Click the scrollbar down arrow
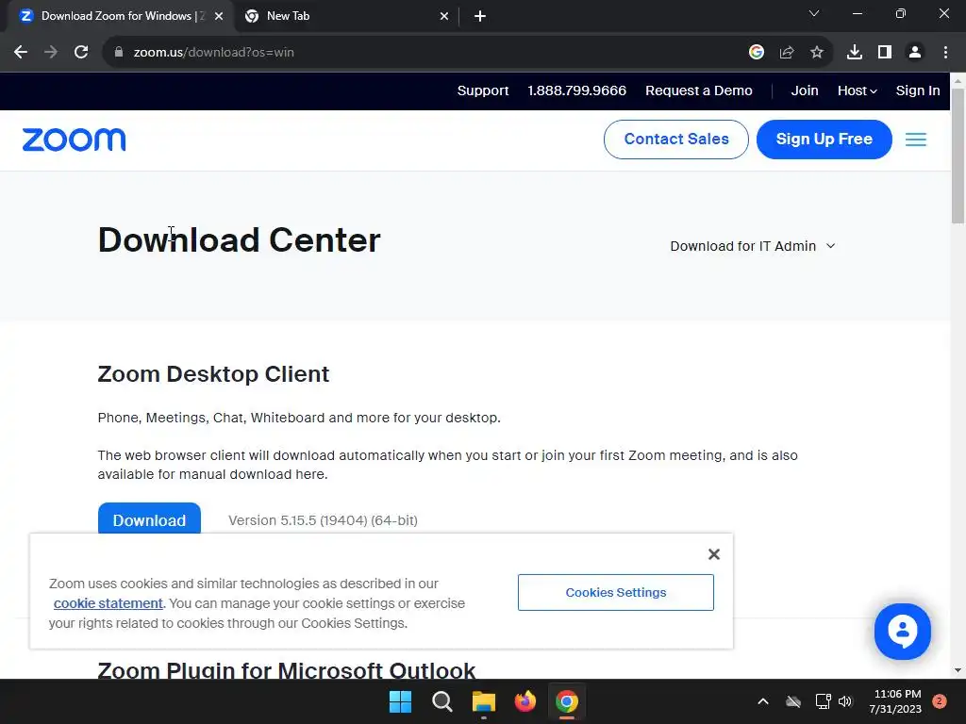966x724 pixels. coord(958,670)
